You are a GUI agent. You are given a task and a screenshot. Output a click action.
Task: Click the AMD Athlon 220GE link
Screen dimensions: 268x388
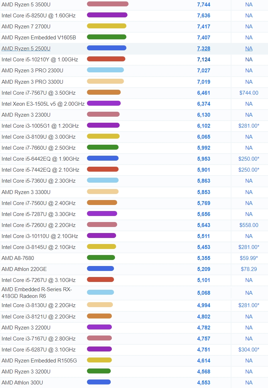[24, 269]
